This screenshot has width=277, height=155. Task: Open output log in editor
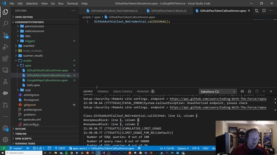257,91
